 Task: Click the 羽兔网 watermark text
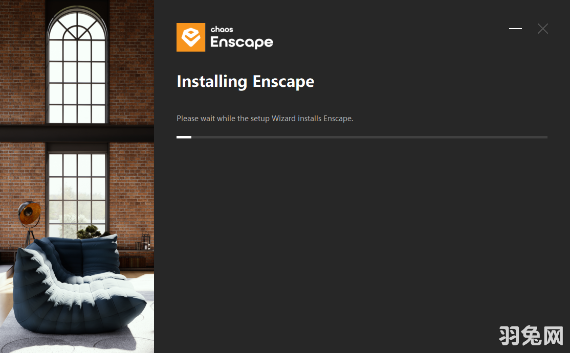point(531,336)
